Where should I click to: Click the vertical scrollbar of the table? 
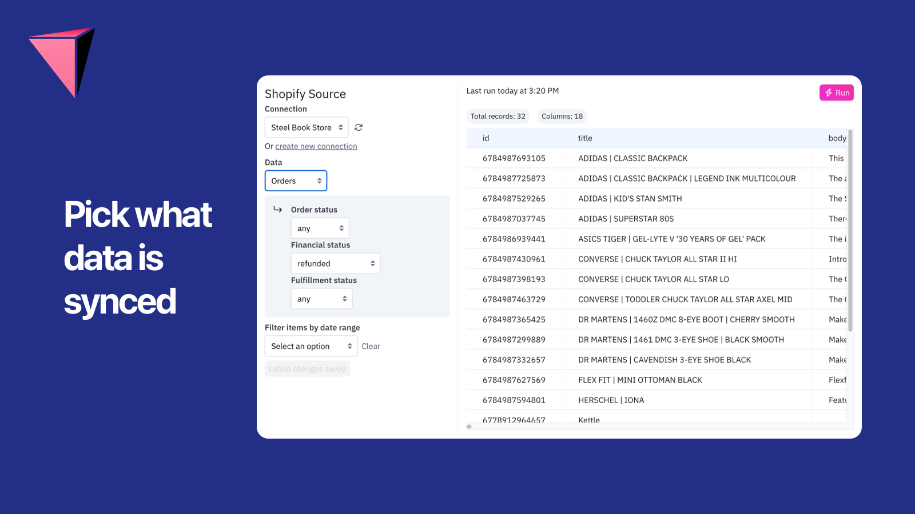(x=850, y=231)
